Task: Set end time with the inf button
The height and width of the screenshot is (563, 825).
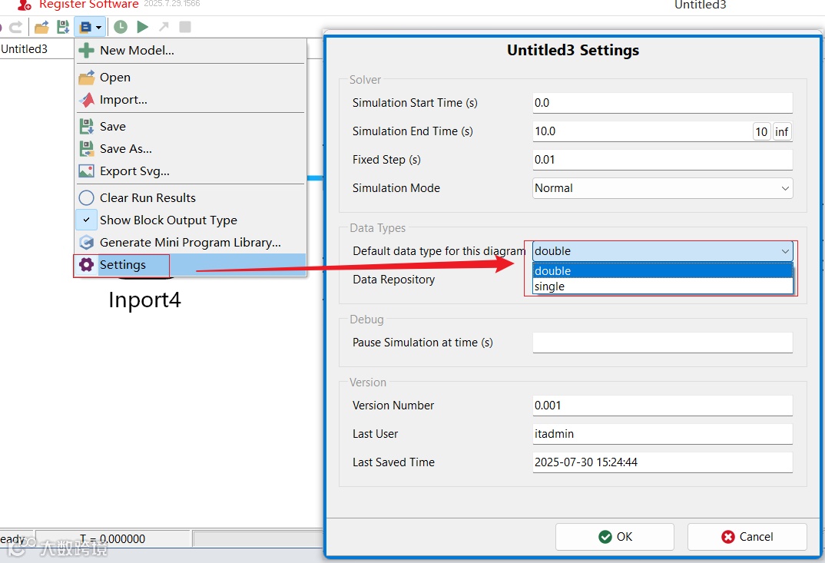Action: point(781,131)
